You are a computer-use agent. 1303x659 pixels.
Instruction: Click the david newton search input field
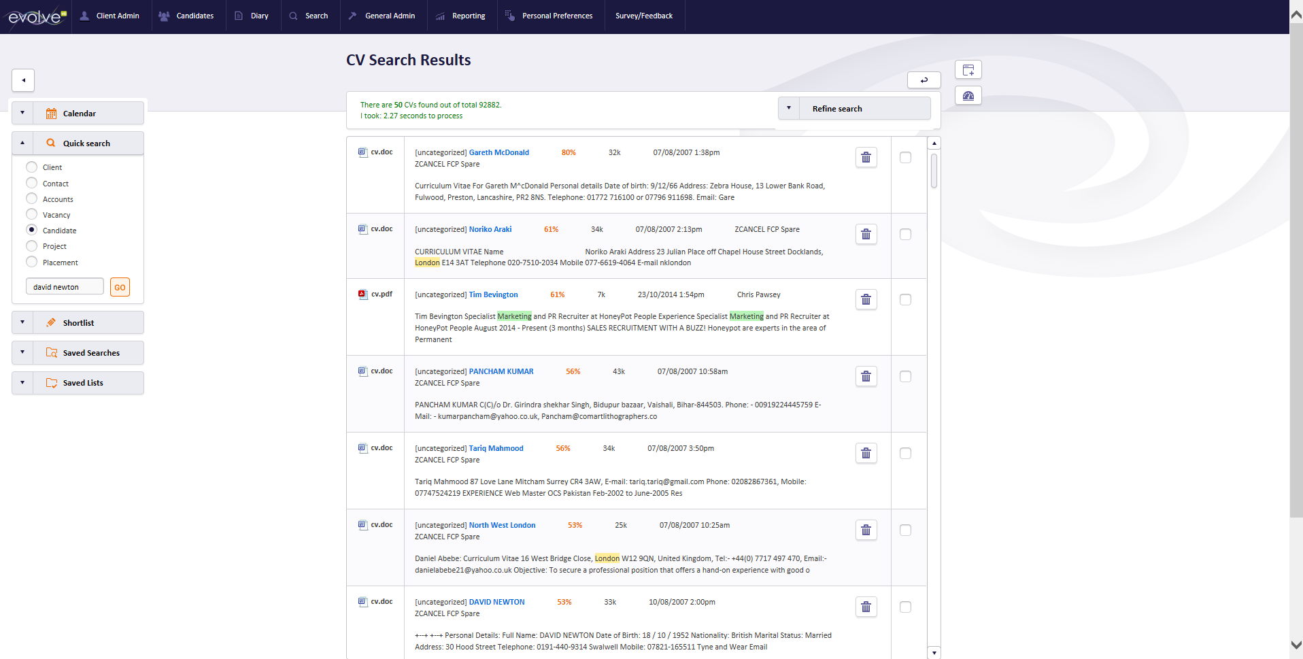65,286
